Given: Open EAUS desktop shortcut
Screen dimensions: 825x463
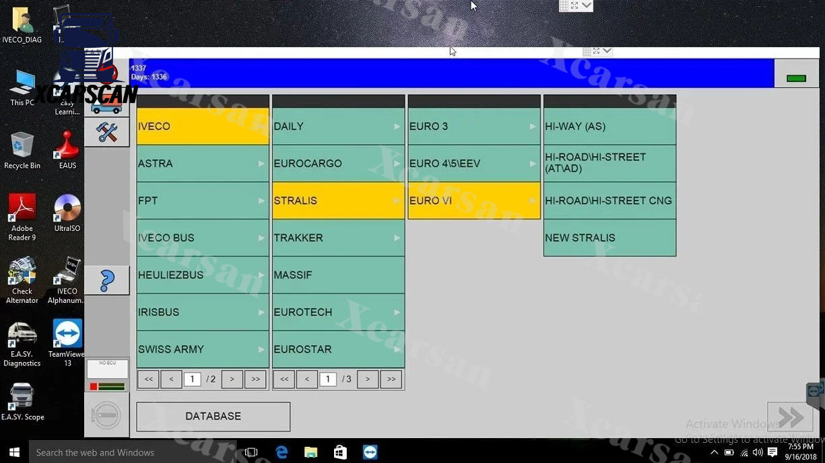Looking at the screenshot, I should tap(67, 151).
